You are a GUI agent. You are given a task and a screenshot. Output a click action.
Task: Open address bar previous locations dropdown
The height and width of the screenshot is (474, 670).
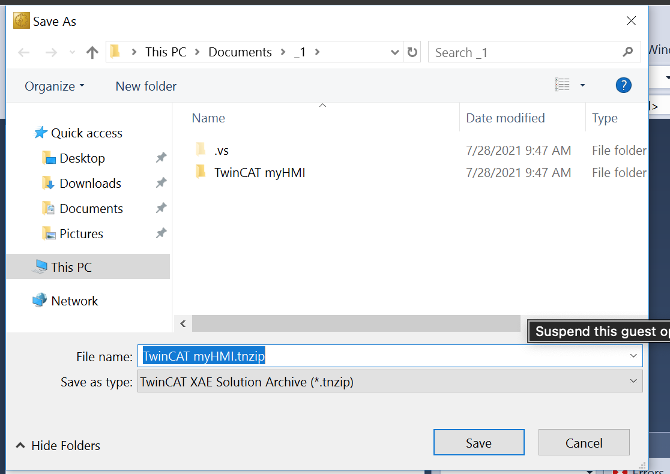coord(395,52)
